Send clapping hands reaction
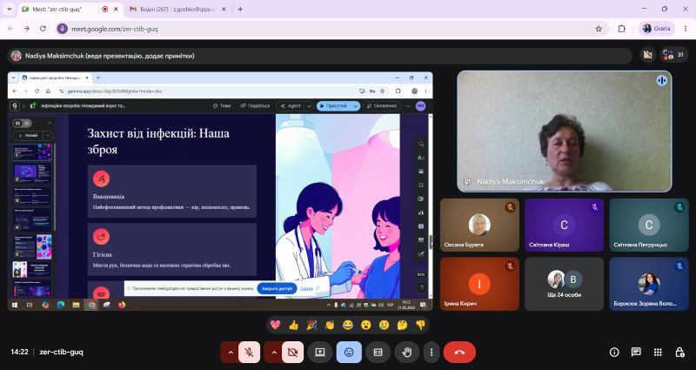Viewport: 696px width, 370px height. [330, 325]
